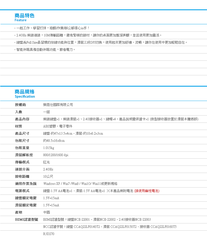Select the 10公尺 receiving distance value
Viewport: 207px width, 248px height.
pos(48,177)
